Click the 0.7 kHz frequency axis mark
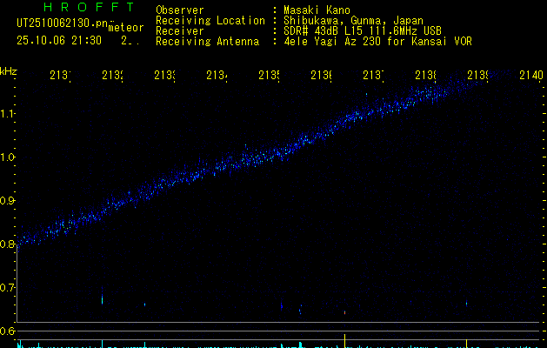The image size is (547, 348). 8,288
